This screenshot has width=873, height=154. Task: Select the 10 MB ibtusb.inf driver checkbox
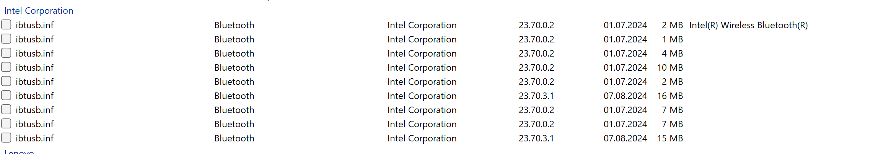[x=6, y=67]
